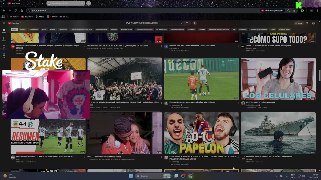This screenshot has height=180, width=321.
Task: Select the Videojuegos filter chip
Action: [34, 29]
